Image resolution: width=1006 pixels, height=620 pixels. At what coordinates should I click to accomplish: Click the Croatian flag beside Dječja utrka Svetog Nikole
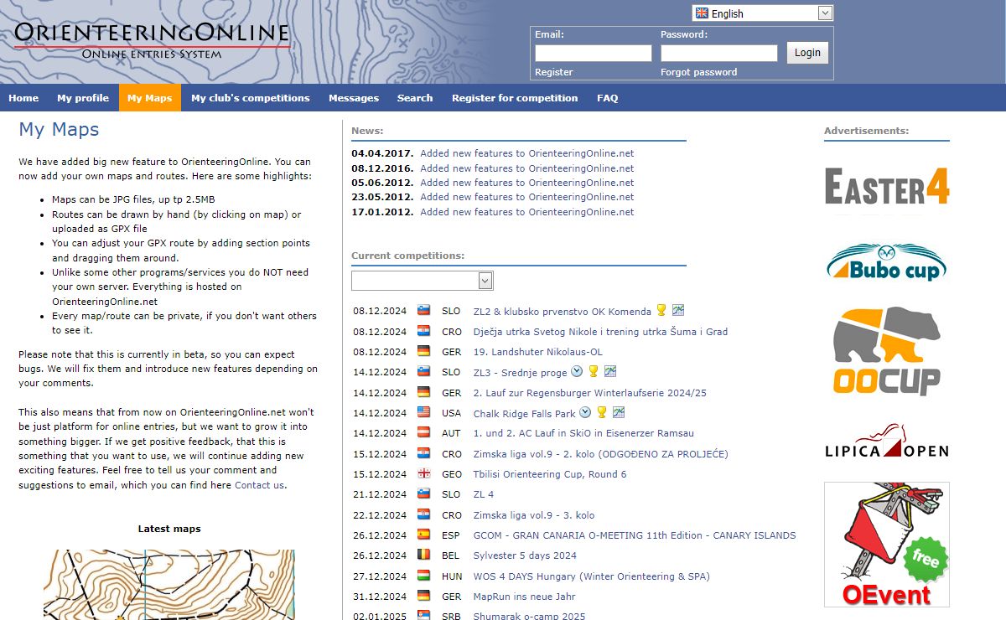click(x=423, y=331)
